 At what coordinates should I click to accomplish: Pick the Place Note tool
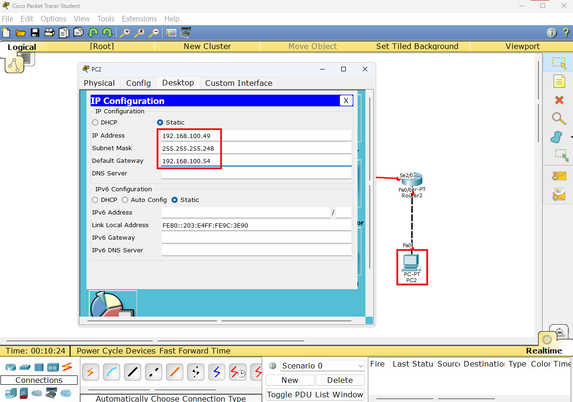pyautogui.click(x=559, y=81)
